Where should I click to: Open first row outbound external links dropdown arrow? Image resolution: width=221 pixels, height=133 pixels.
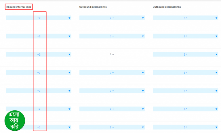click(216, 18)
